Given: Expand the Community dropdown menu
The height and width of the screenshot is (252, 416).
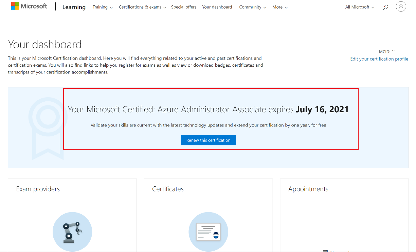Looking at the screenshot, I should pyautogui.click(x=253, y=7).
